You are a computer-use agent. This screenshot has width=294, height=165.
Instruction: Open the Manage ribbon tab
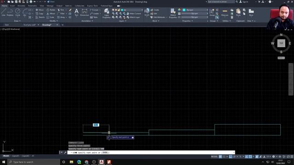click(50, 6)
